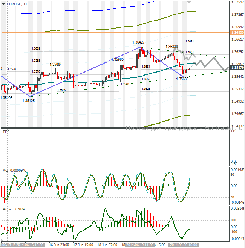
Task: Click the 1.3621 upper level label
Action: [x=190, y=41]
